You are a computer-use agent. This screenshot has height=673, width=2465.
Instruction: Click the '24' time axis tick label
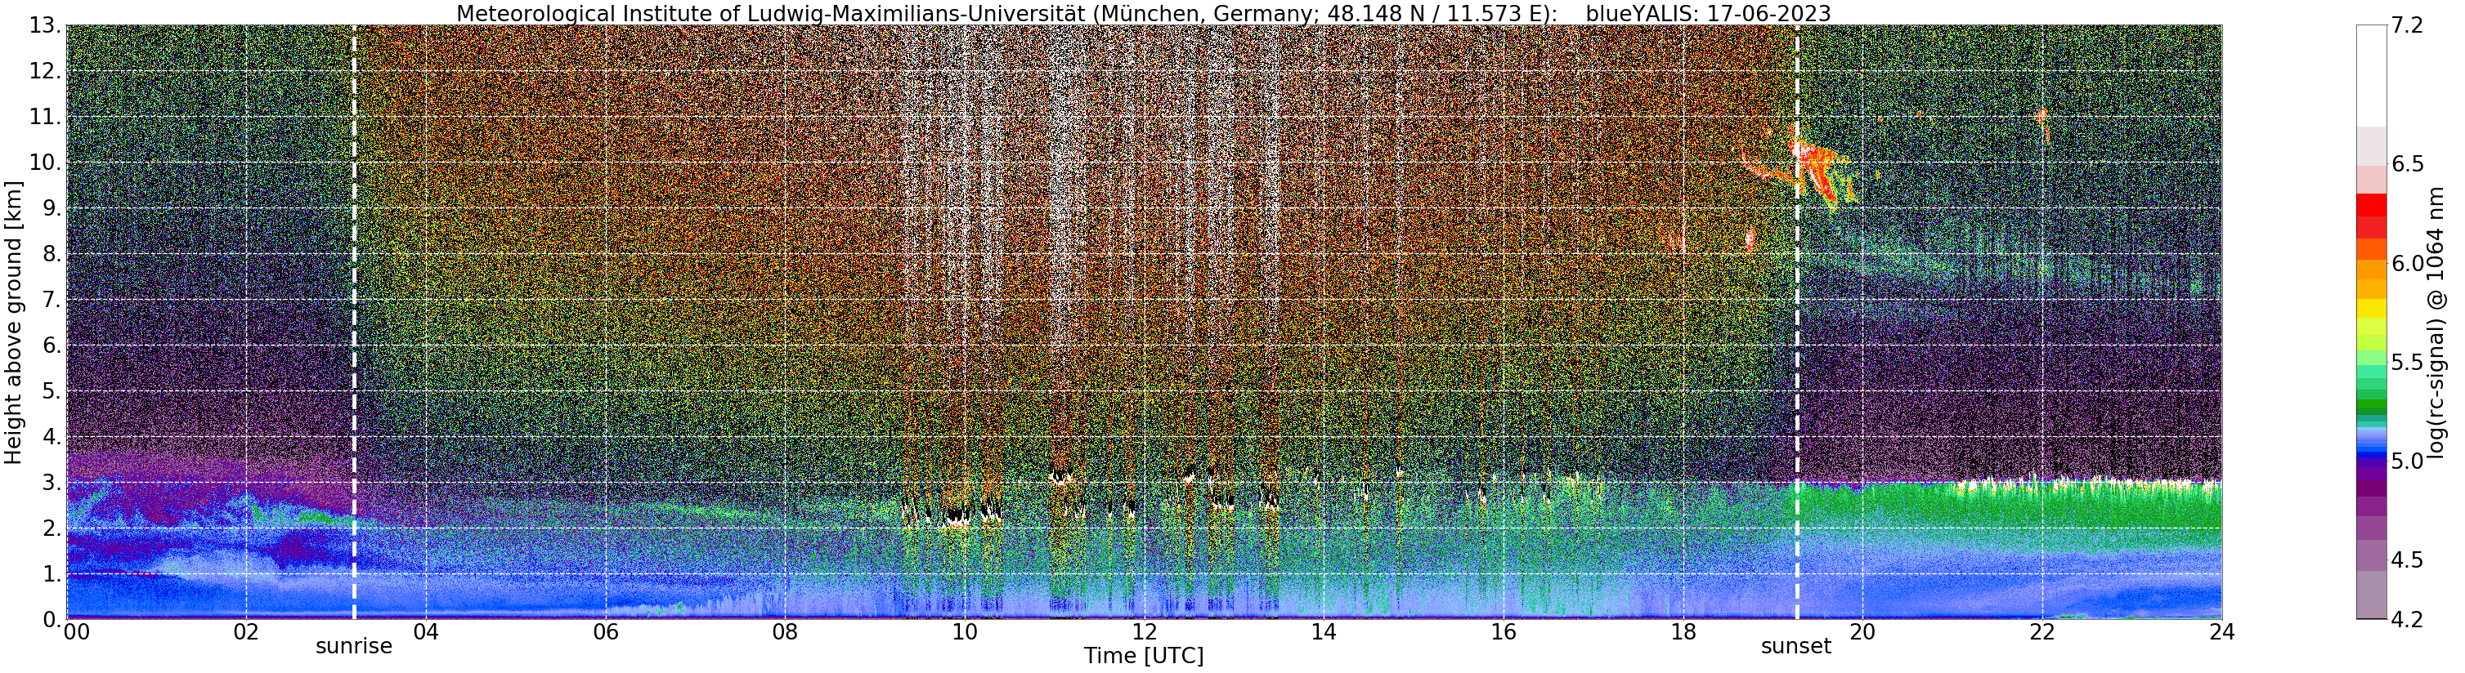(x=2222, y=632)
